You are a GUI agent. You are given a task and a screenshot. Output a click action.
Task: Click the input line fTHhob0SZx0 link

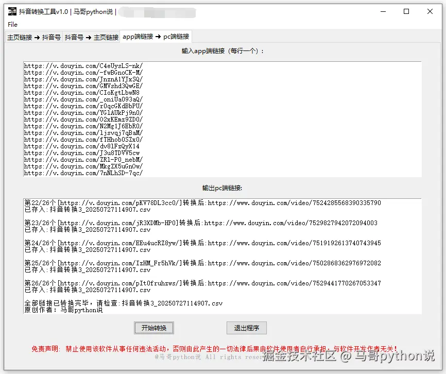(x=83, y=140)
